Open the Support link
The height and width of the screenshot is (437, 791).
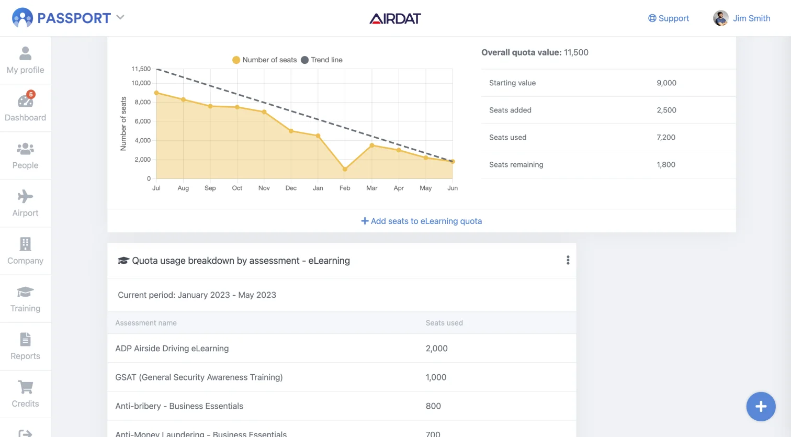pyautogui.click(x=669, y=18)
